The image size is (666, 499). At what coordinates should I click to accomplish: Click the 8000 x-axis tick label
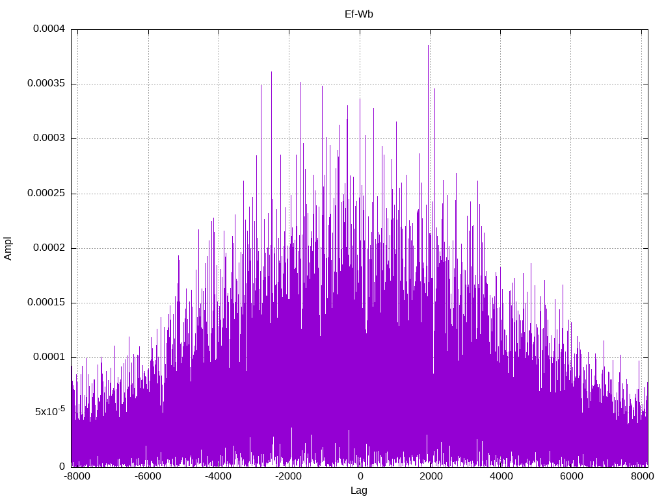click(642, 476)
